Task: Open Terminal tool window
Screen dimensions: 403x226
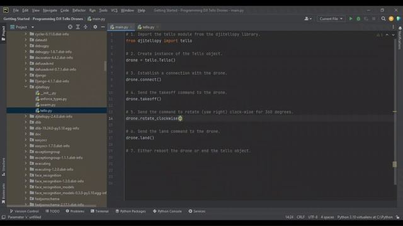Action: click(99, 211)
